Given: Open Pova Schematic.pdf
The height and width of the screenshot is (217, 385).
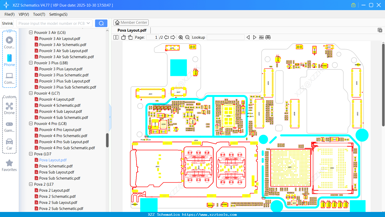Looking at the screenshot, I should pyautogui.click(x=56, y=166).
